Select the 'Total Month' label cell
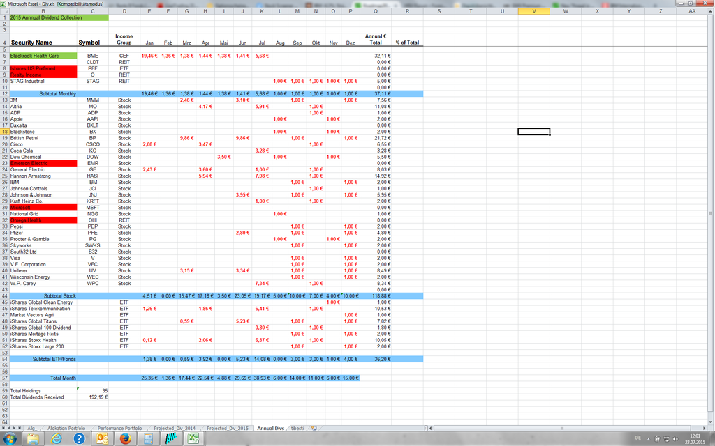The height and width of the screenshot is (446, 715). tap(43, 378)
